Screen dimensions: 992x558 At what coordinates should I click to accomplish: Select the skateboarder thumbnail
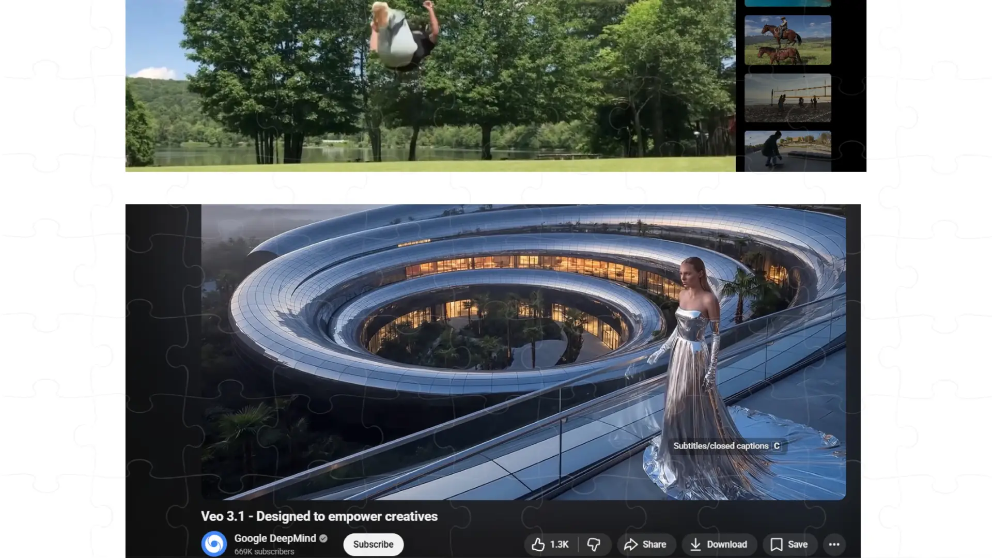coord(787,151)
